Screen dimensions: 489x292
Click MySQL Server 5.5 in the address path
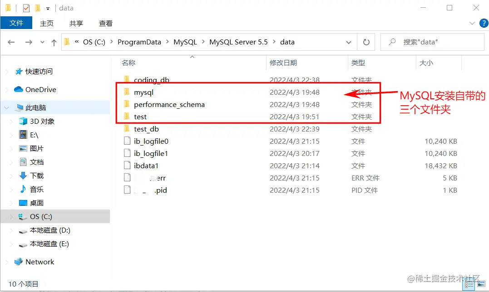(x=238, y=42)
